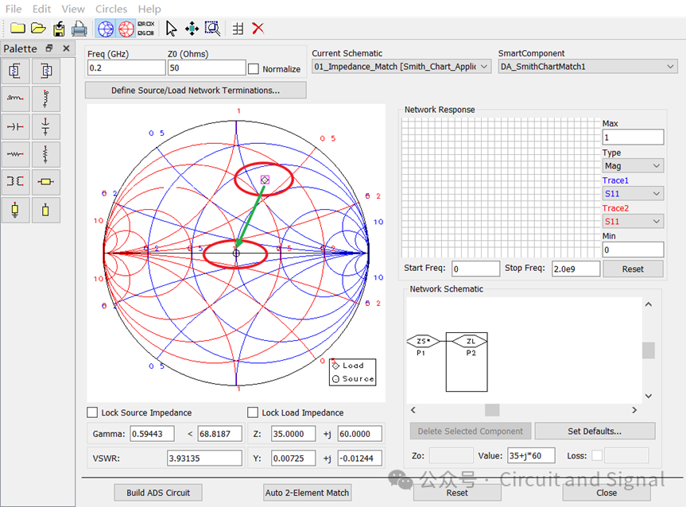Open the Trace1 S11 dropdown
Image resolution: width=686 pixels, height=507 pixels.
click(x=633, y=193)
